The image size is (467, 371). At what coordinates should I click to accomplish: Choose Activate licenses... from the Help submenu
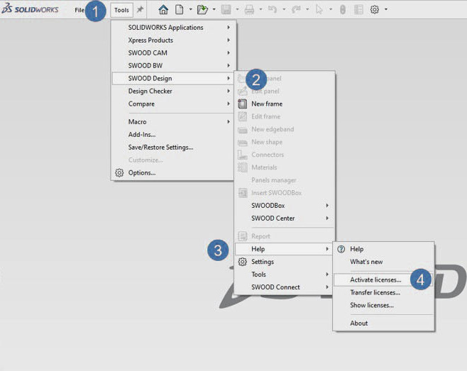(x=375, y=279)
